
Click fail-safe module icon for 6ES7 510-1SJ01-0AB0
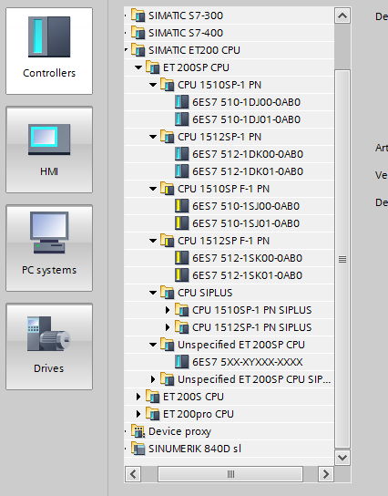click(181, 223)
